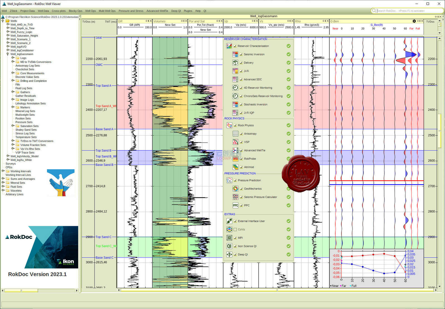Screen dimensions: 445x309
Task: Collapse the Well_logGassmann tree node
Action: pos(8,54)
